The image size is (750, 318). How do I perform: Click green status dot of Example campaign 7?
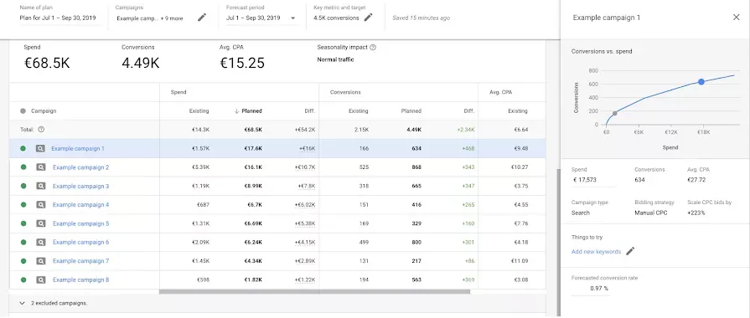tap(23, 261)
